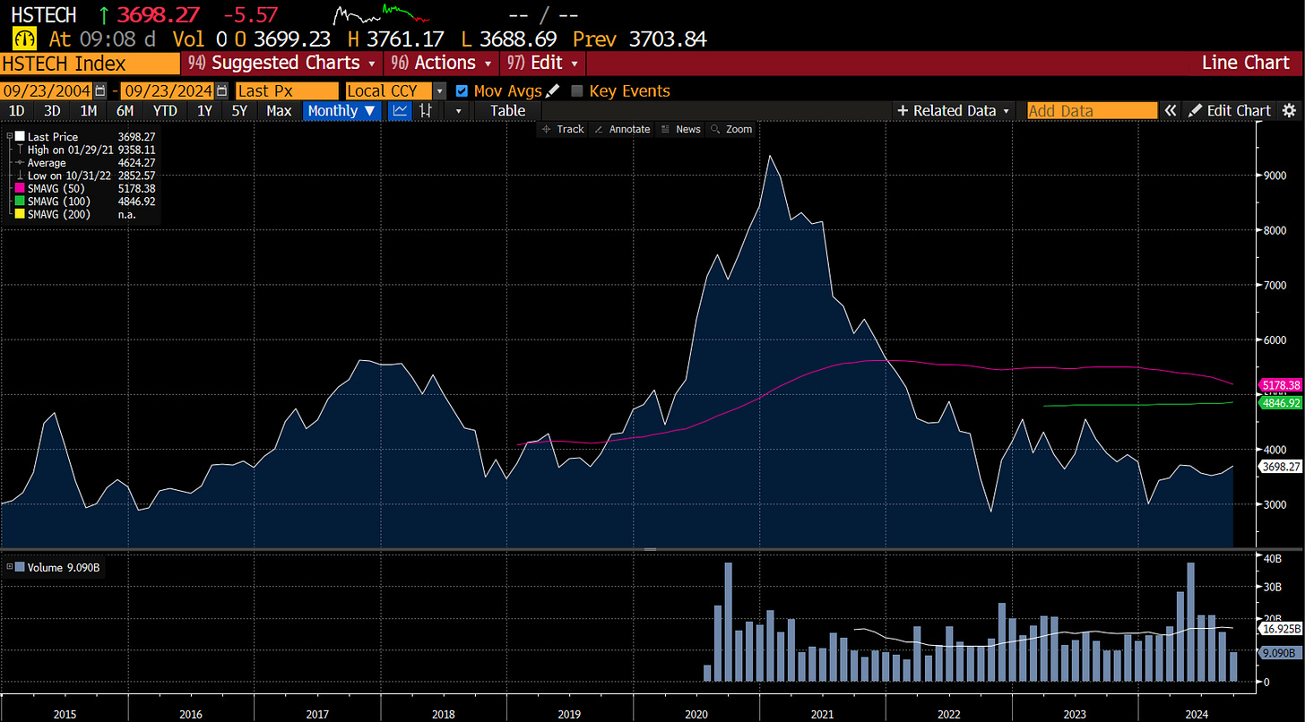Click the end date field 09/23/2024
The width and height of the screenshot is (1305, 722).
coord(168,90)
